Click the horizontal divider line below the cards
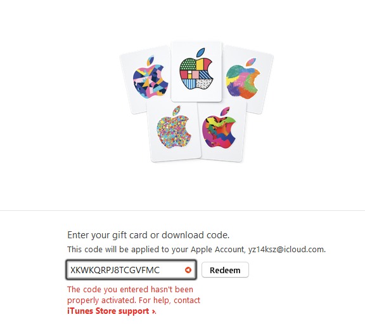The width and height of the screenshot is (365, 324). coord(182,210)
